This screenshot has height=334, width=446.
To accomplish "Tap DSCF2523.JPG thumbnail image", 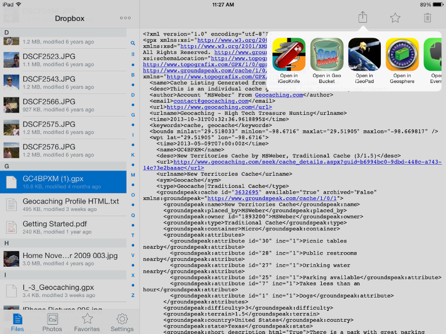I will (12, 60).
